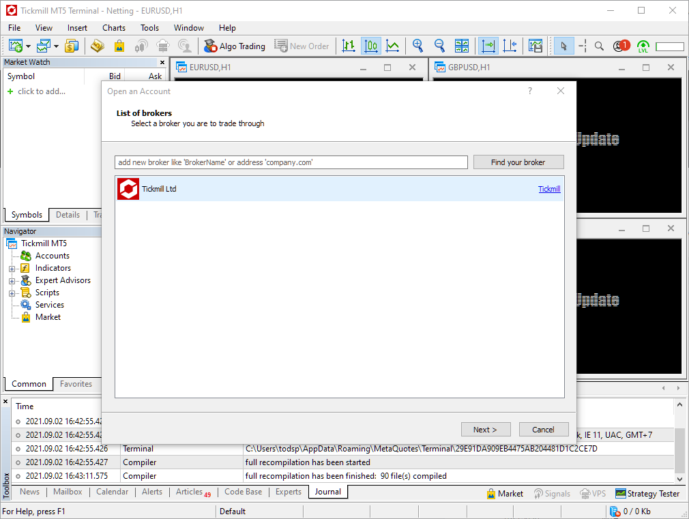Image resolution: width=689 pixels, height=519 pixels.
Task: Switch chart to bar chart
Action: click(x=349, y=46)
